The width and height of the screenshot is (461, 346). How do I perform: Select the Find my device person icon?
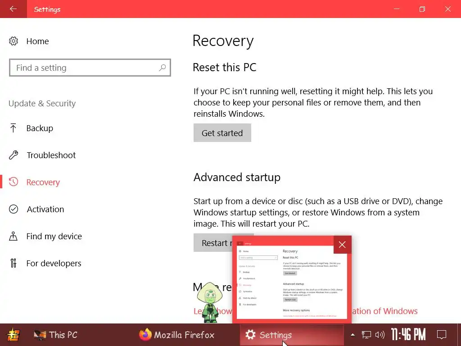(13, 236)
